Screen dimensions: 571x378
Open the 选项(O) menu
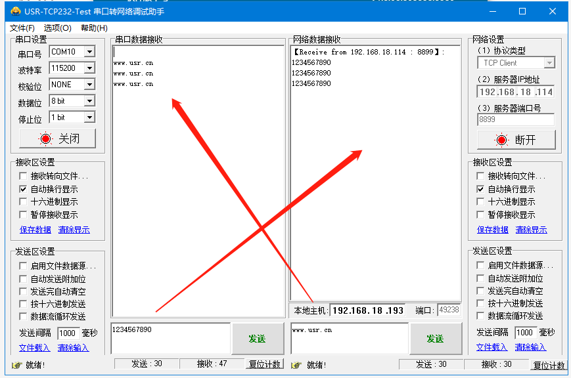click(x=58, y=28)
